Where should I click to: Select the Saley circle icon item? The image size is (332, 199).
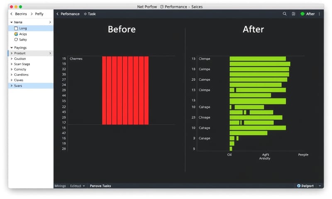(16, 40)
